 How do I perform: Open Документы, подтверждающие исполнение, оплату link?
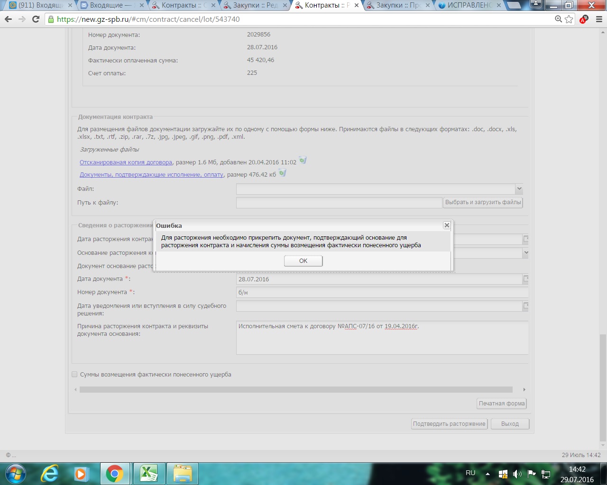pos(152,175)
